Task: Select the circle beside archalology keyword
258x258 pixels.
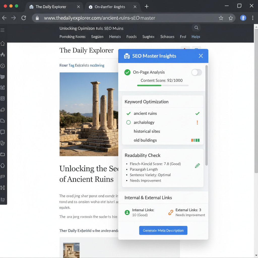Action: pyautogui.click(x=128, y=122)
